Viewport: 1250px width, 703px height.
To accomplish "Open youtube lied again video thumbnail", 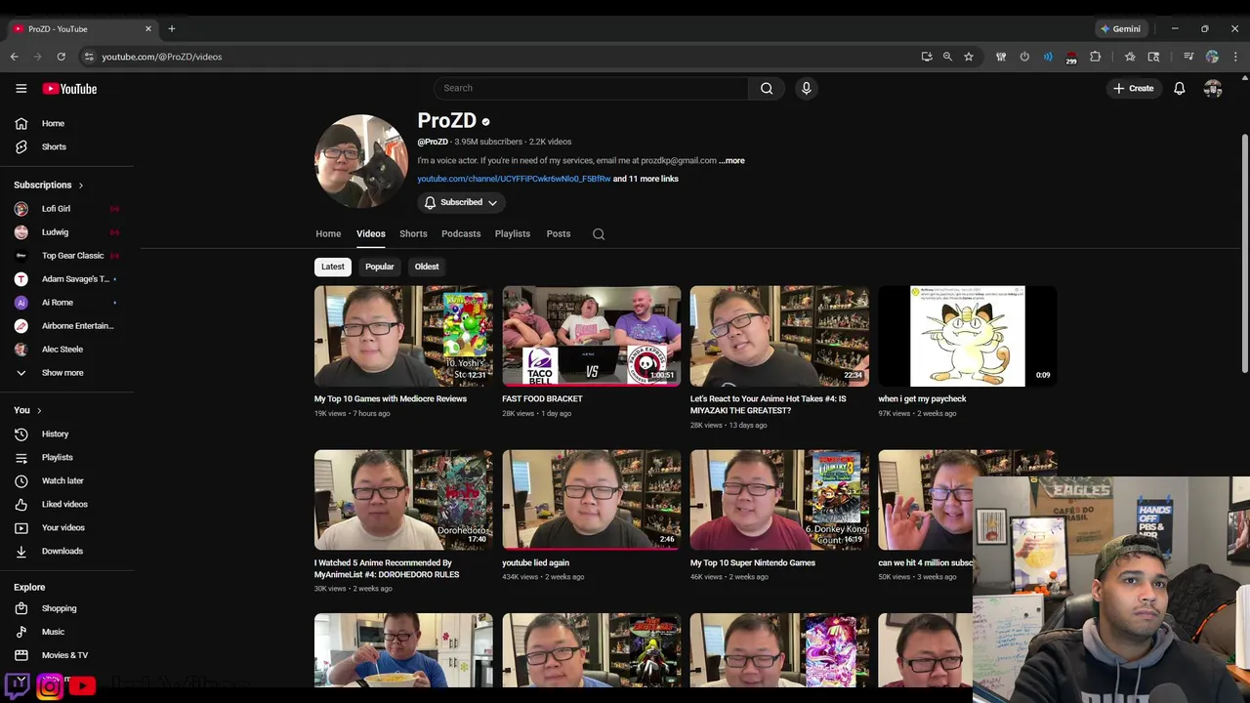I will coord(592,500).
